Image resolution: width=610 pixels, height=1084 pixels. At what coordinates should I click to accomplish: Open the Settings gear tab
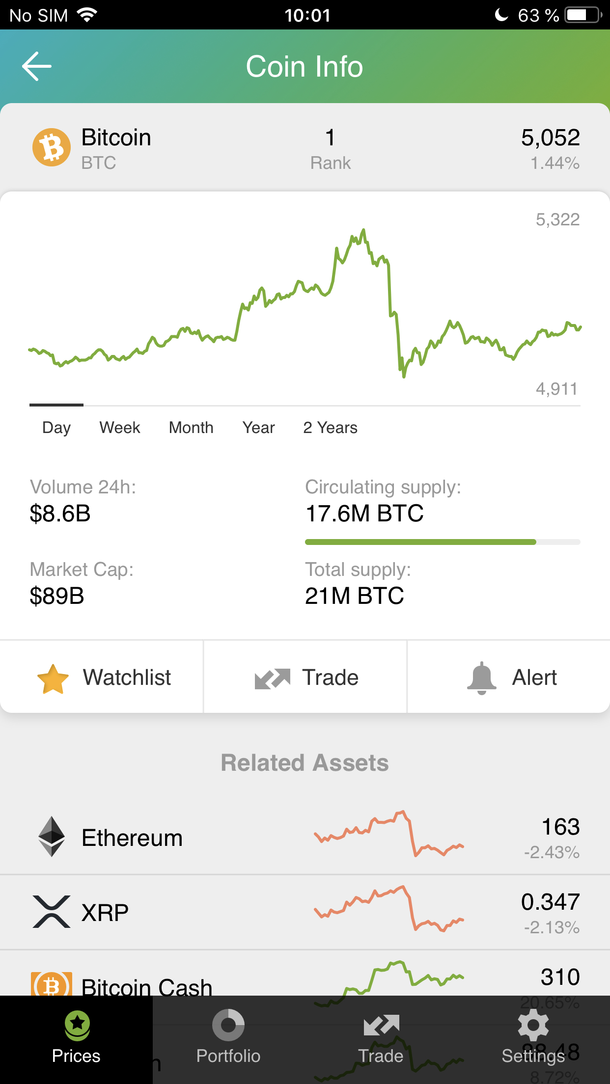[x=533, y=1039]
